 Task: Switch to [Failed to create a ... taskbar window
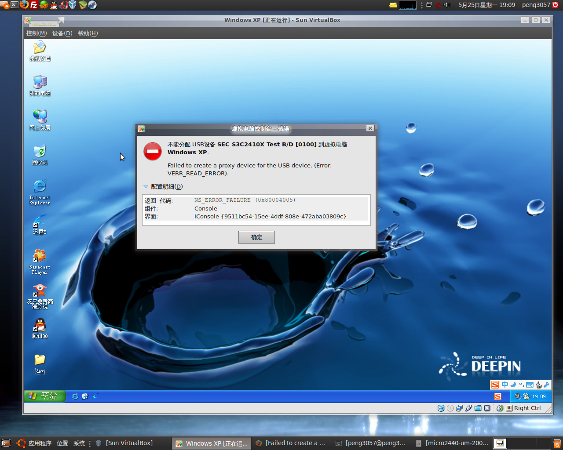pos(291,443)
